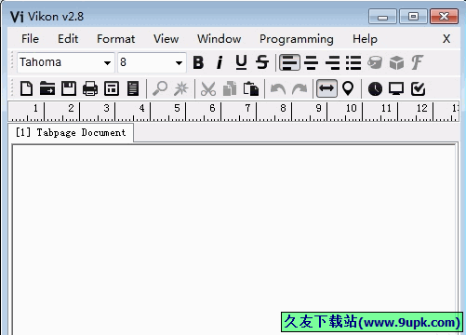
Task: Center align the text
Action: [311, 62]
